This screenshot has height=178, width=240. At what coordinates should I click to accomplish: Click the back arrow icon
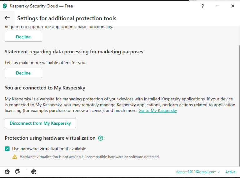tap(7, 18)
